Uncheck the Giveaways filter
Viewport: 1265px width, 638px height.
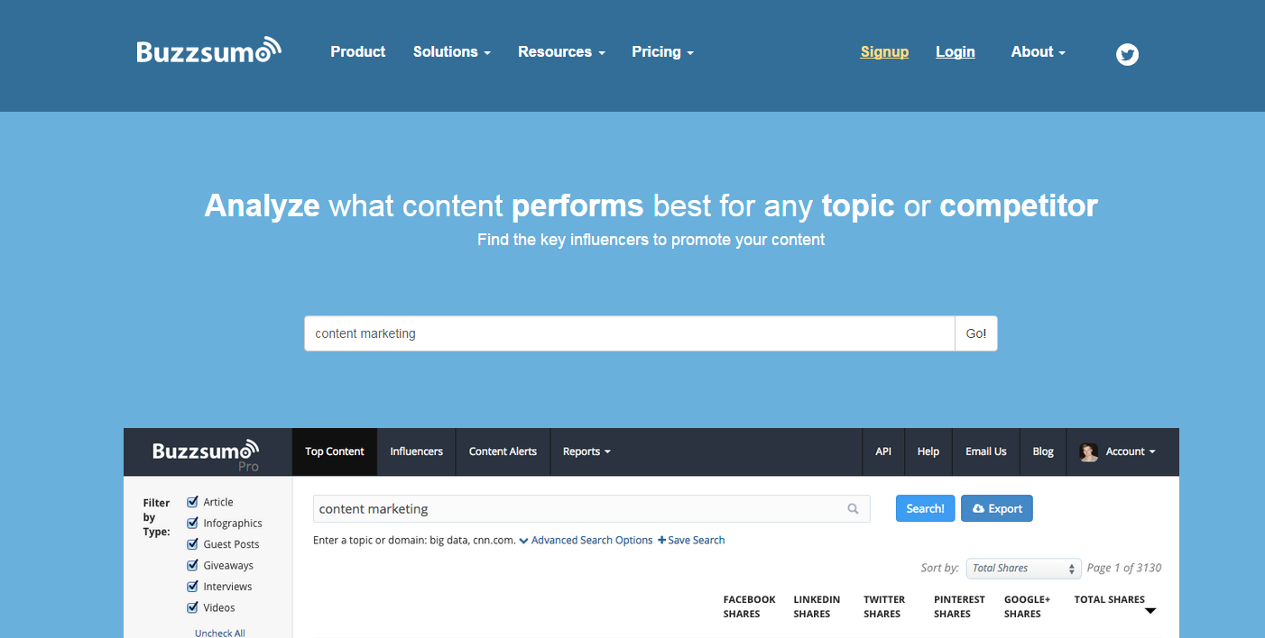pyautogui.click(x=192, y=565)
